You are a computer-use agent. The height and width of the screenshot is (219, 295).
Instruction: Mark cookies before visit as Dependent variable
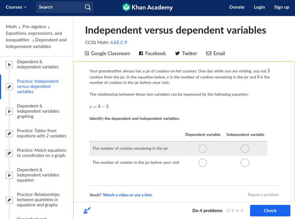(x=202, y=163)
